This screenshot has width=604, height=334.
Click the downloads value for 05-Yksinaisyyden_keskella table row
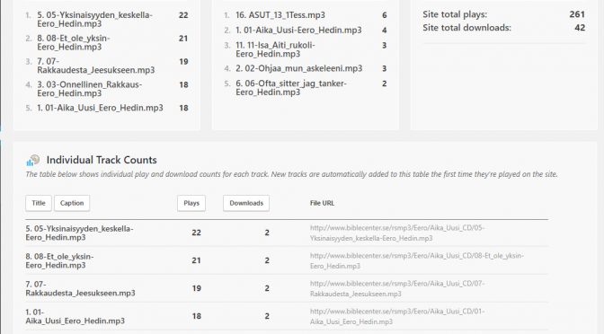(267, 233)
